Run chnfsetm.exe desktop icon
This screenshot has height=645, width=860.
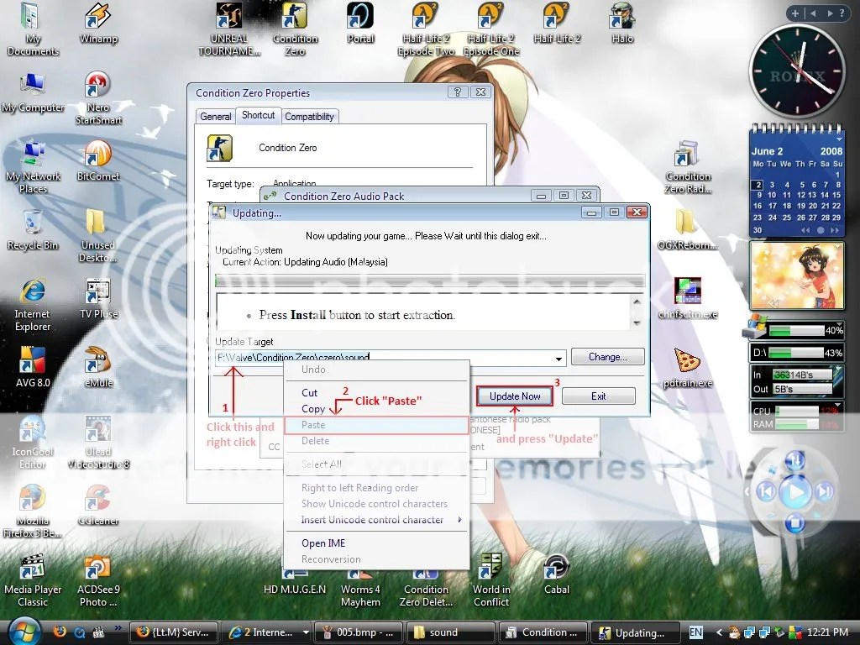pyautogui.click(x=688, y=300)
